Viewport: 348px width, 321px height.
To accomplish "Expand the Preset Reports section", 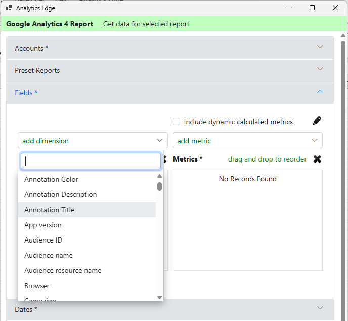I will 320,69.
